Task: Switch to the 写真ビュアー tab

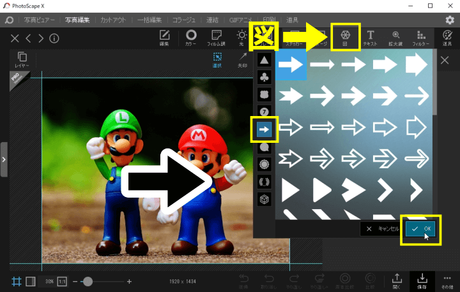Action: [40, 20]
